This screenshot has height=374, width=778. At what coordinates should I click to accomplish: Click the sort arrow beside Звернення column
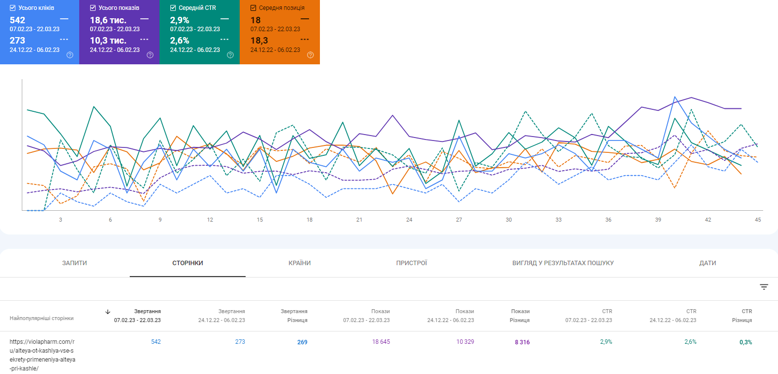tap(108, 312)
